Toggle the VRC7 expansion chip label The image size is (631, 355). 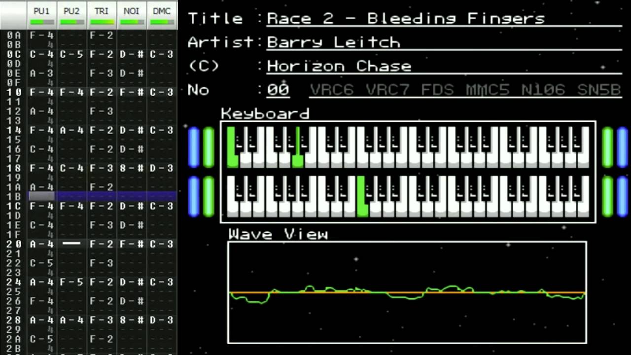(x=388, y=90)
